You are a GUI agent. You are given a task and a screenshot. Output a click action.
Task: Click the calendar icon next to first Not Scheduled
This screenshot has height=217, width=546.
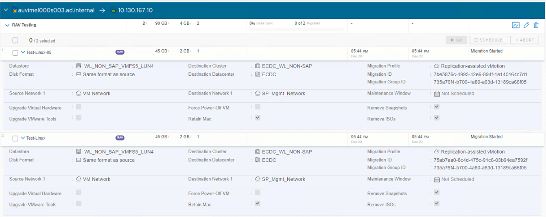coord(437,94)
